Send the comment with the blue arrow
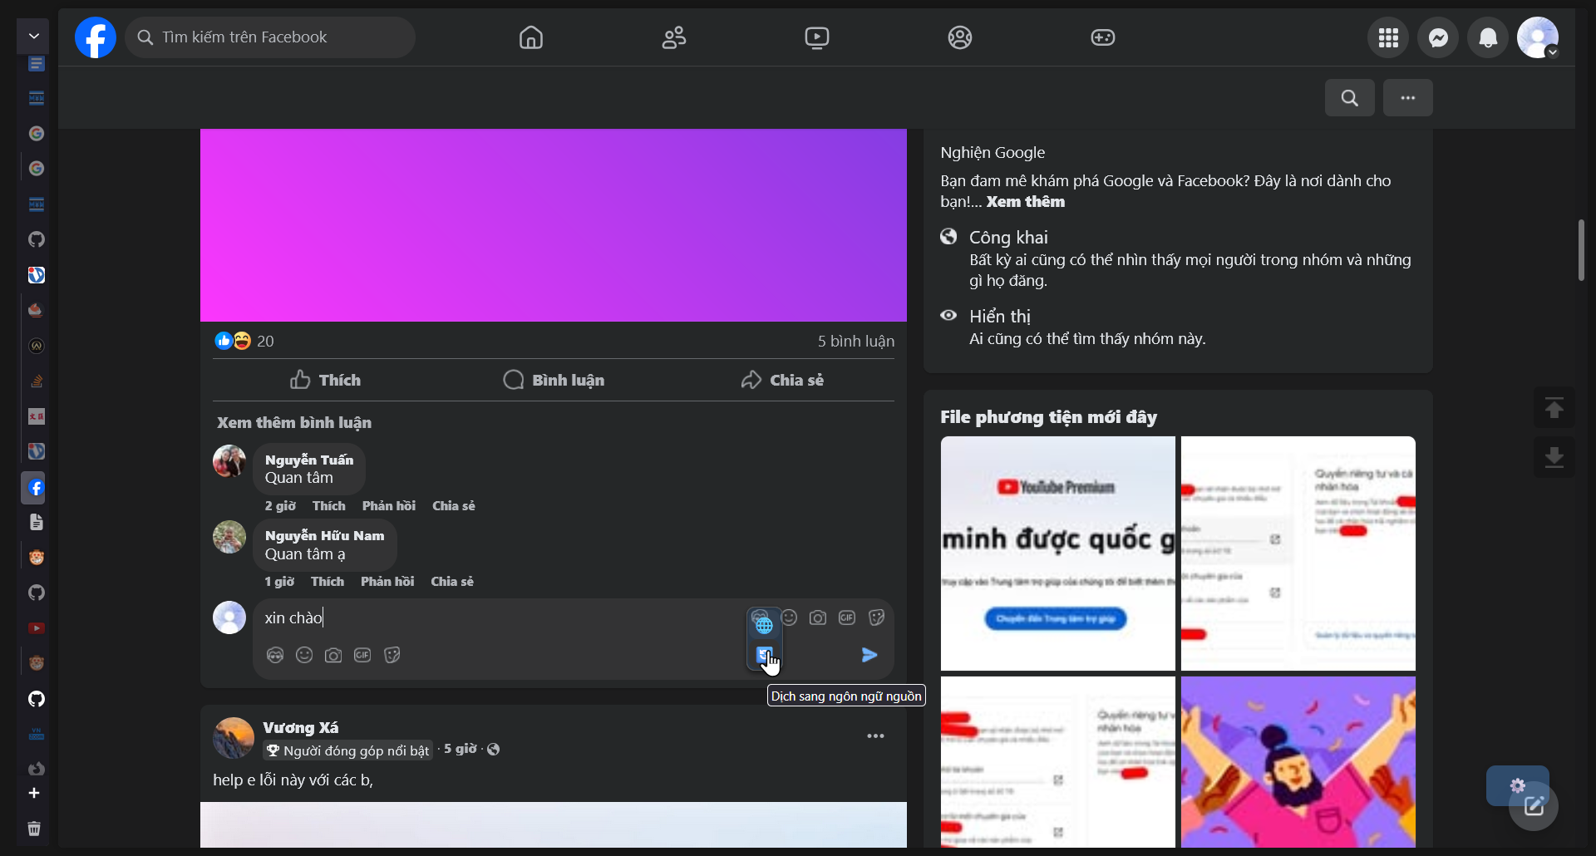The width and height of the screenshot is (1596, 856). click(869, 655)
